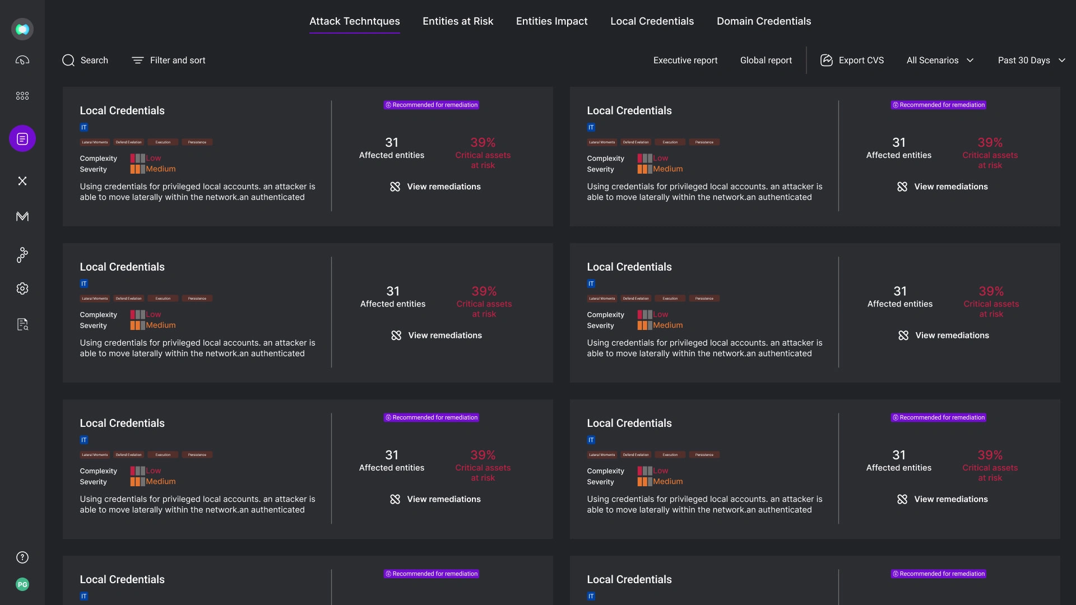Open the PG user avatar

(x=22, y=584)
